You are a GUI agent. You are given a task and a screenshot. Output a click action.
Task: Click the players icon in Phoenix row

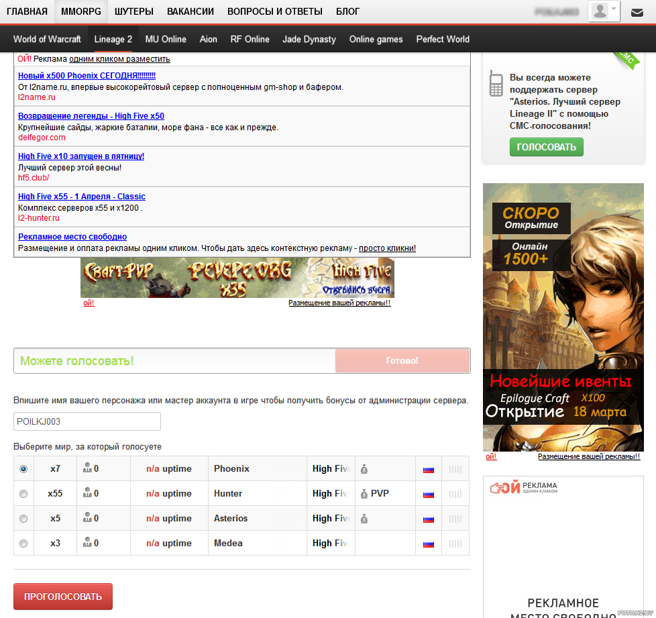pos(87,468)
